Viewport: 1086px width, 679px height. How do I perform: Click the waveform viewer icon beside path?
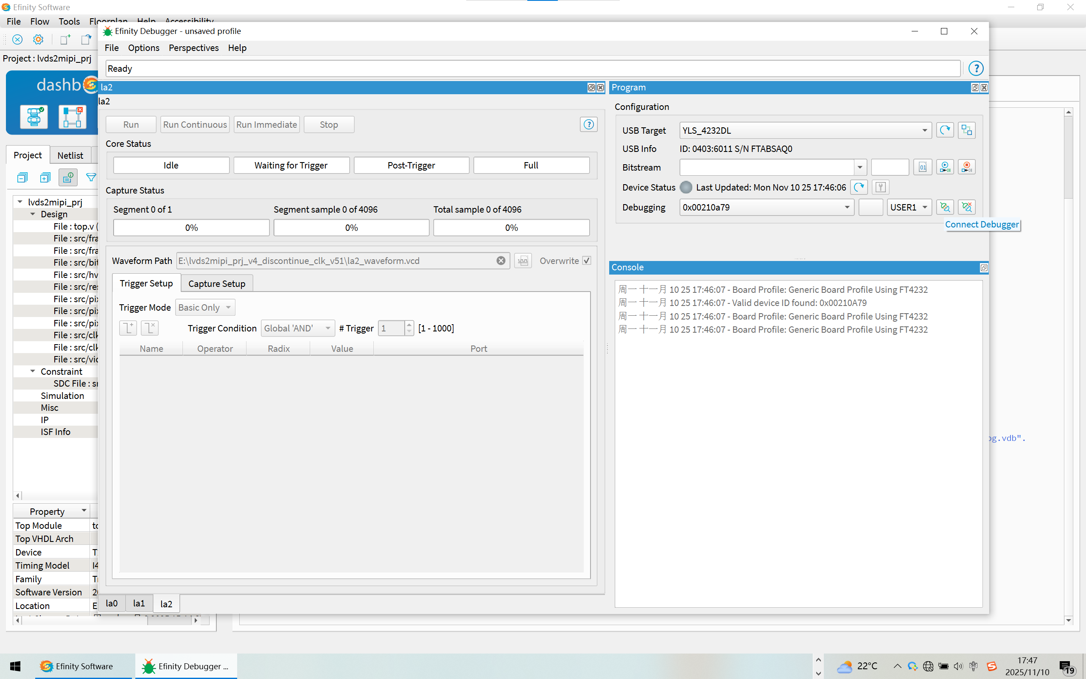click(523, 261)
